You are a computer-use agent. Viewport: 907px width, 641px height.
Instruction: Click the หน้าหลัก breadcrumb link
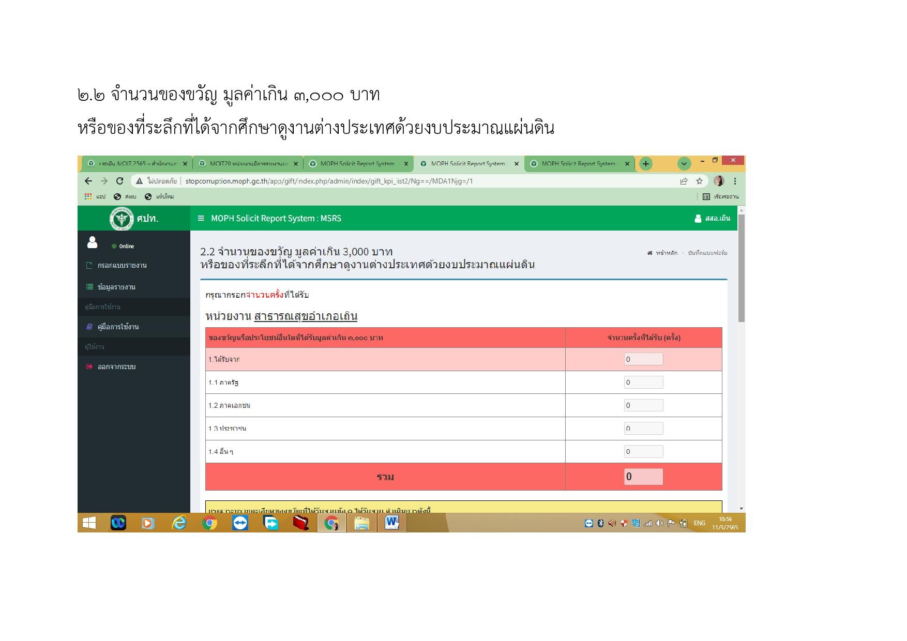666,253
